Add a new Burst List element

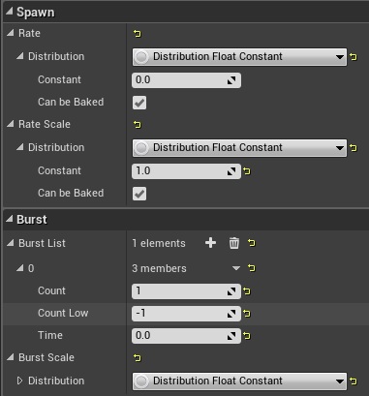click(x=210, y=243)
